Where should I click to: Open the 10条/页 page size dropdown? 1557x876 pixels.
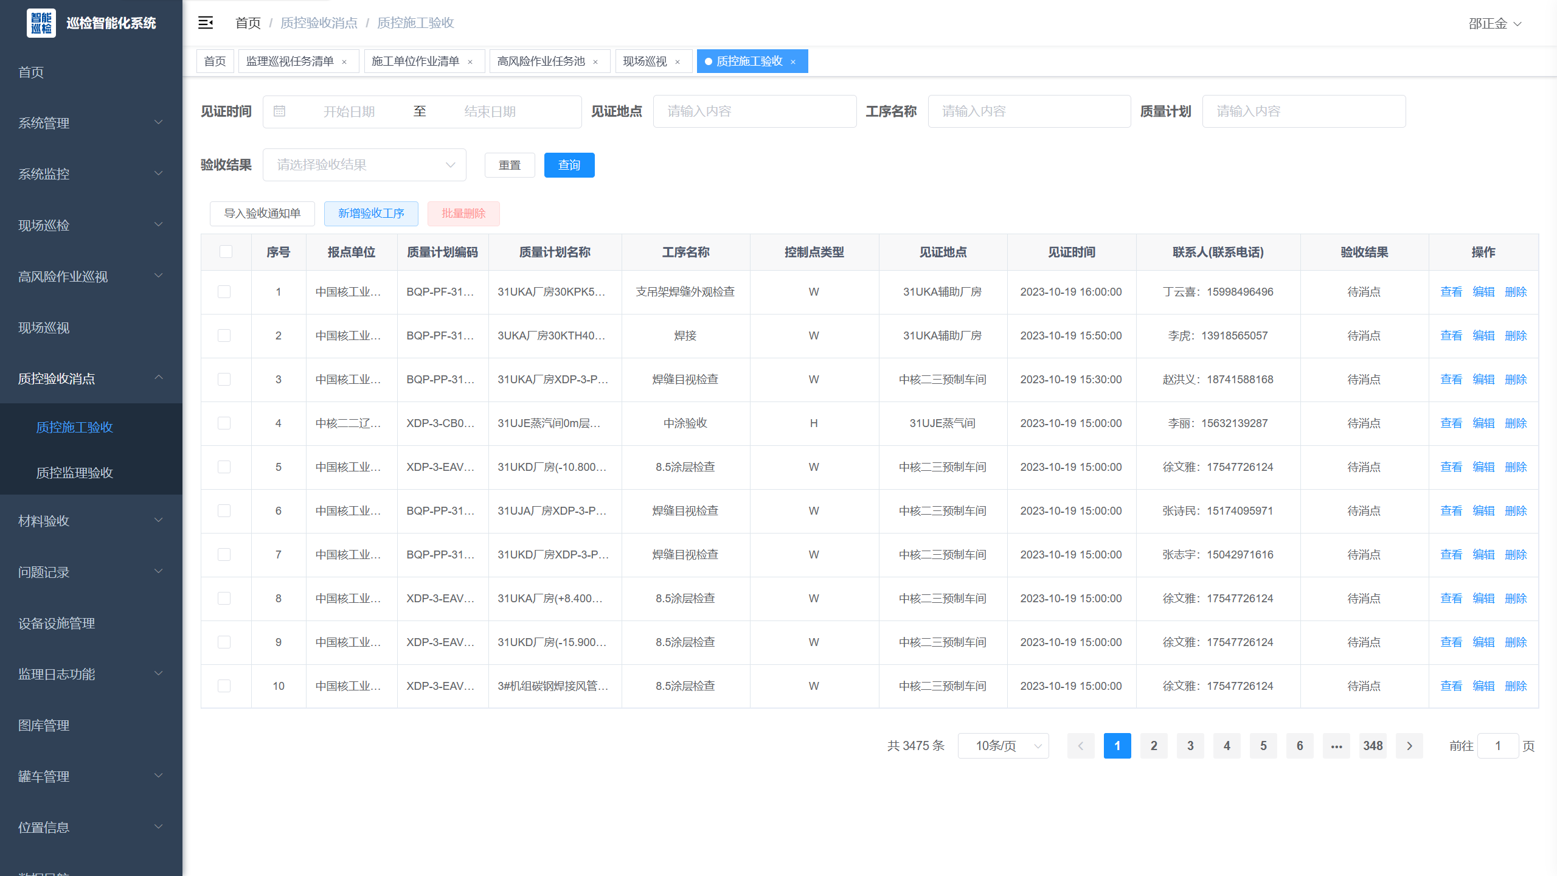(1003, 746)
